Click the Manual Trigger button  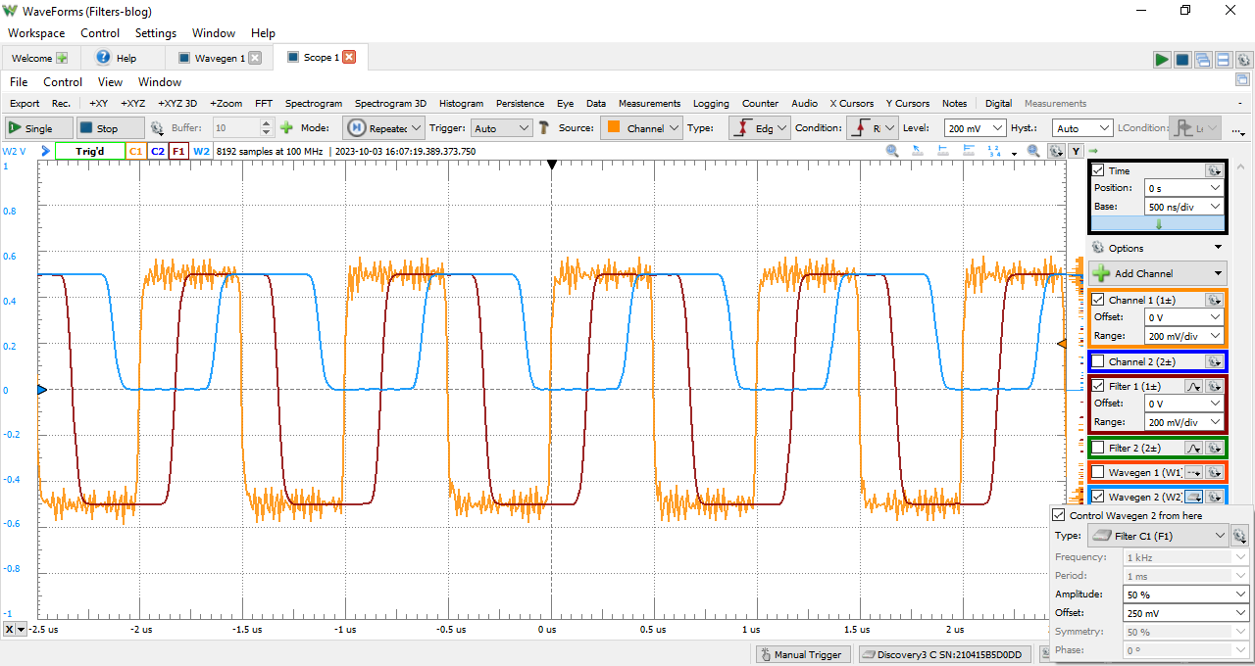tap(801, 653)
